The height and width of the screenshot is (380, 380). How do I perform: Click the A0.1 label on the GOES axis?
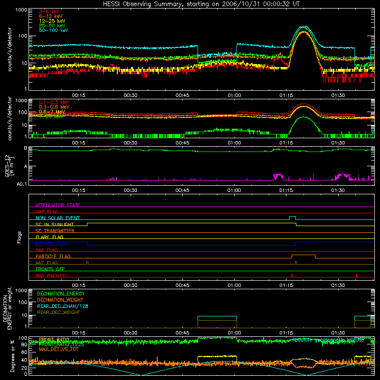click(21, 184)
